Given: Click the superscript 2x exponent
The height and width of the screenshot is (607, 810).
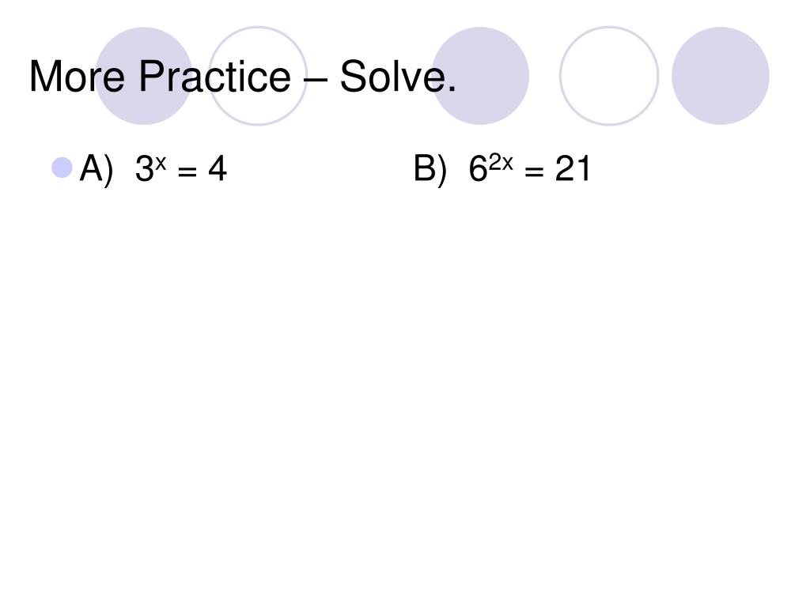Looking at the screenshot, I should pos(501,163).
